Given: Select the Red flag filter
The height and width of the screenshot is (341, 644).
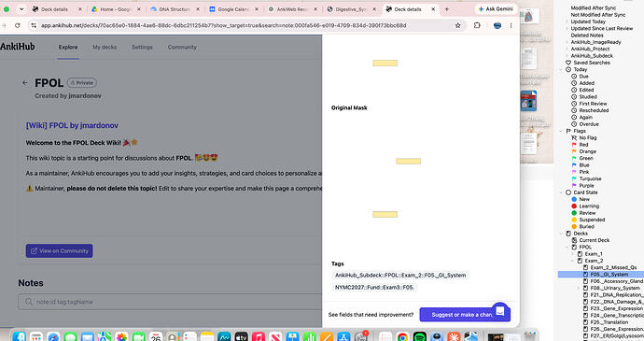Looking at the screenshot, I should (x=583, y=145).
